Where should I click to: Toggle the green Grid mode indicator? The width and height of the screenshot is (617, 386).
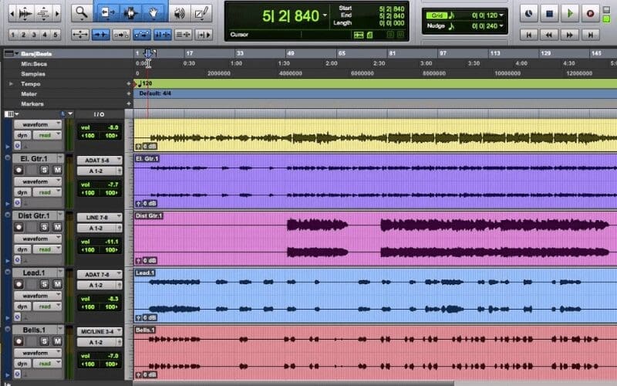coord(437,15)
